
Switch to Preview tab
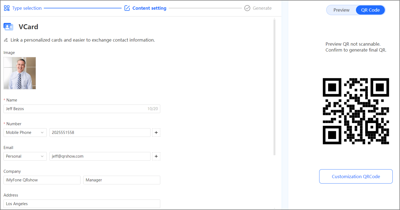341,10
